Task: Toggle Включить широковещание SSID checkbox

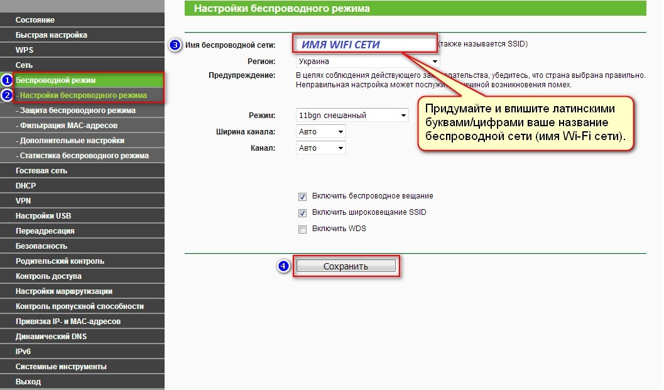Action: click(x=302, y=212)
